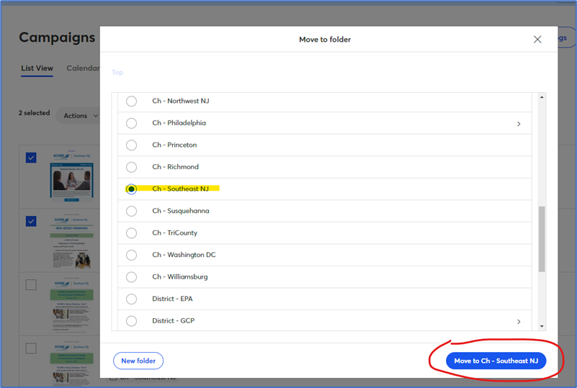Uncheck the first selected campaign checkbox
Screen dimensions: 577x388
point(31,158)
